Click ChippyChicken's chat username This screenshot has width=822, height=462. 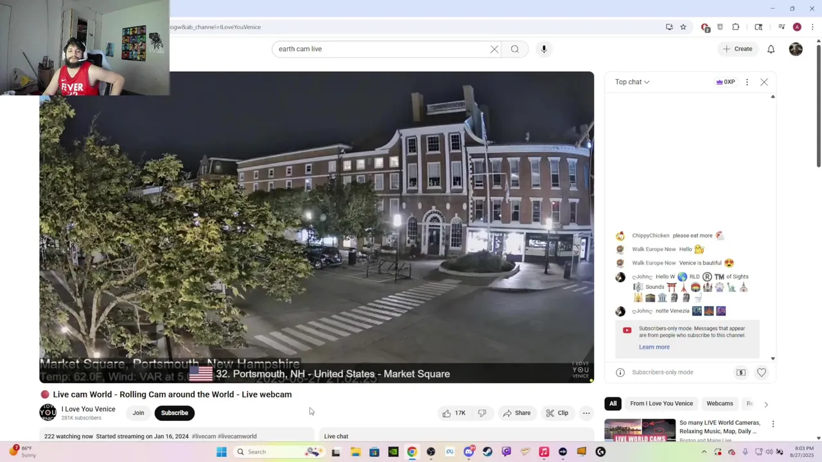pos(651,235)
